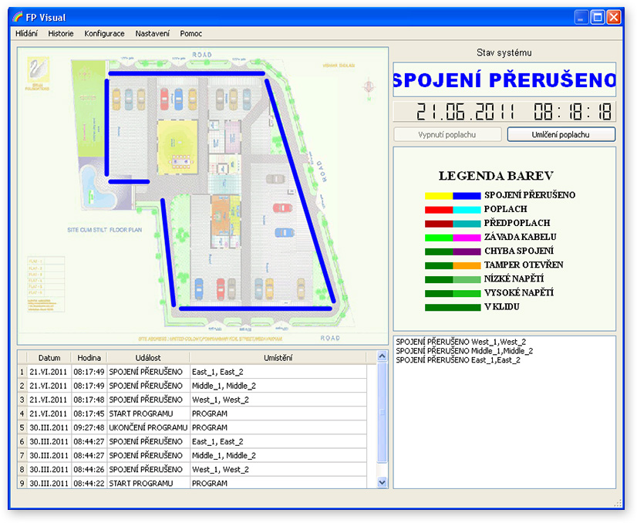
Task: Open the Nastavení menu
Action: coord(153,34)
